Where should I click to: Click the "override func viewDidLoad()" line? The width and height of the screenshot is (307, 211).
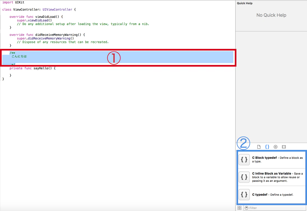point(36,17)
